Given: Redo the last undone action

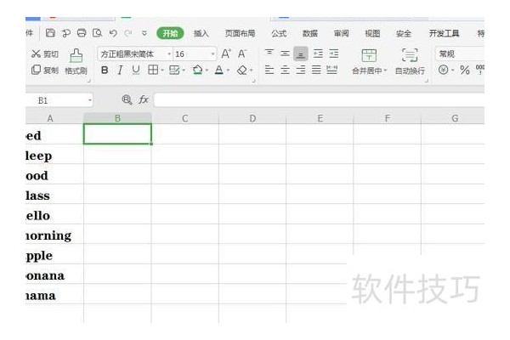Looking at the screenshot, I should coord(128,33).
